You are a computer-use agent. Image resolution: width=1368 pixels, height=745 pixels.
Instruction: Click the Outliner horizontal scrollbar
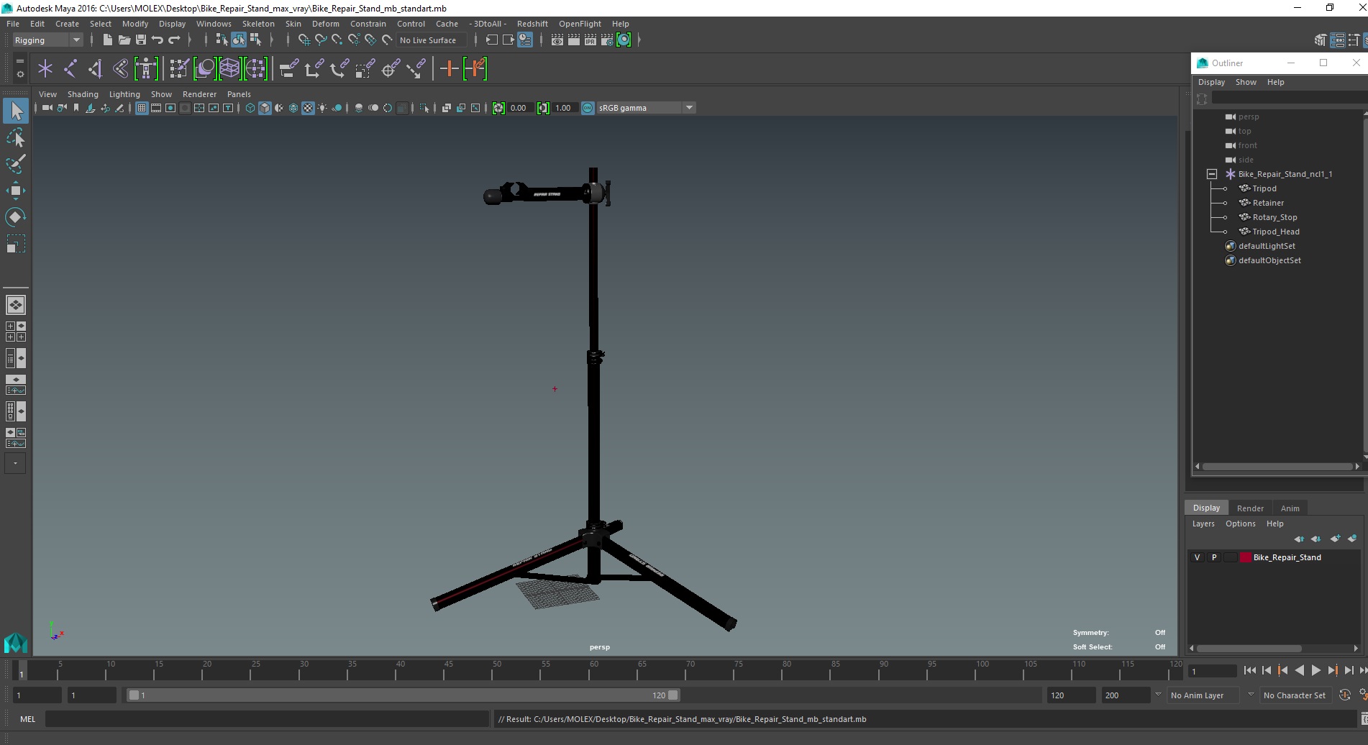click(1277, 467)
